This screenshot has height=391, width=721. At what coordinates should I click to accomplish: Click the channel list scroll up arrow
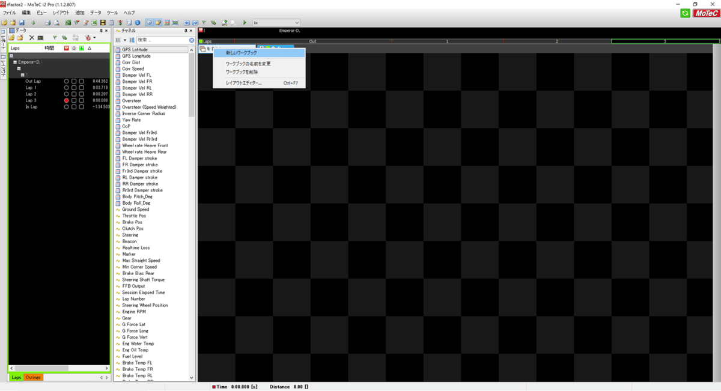pos(192,50)
